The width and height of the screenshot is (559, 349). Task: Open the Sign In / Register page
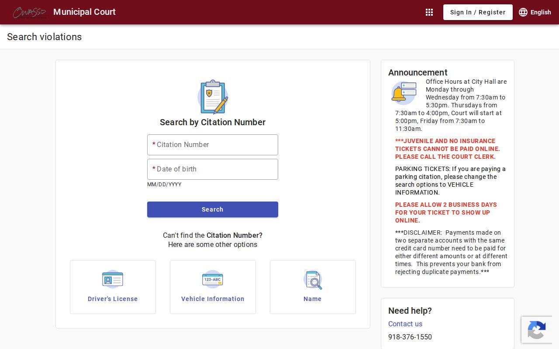tap(478, 12)
